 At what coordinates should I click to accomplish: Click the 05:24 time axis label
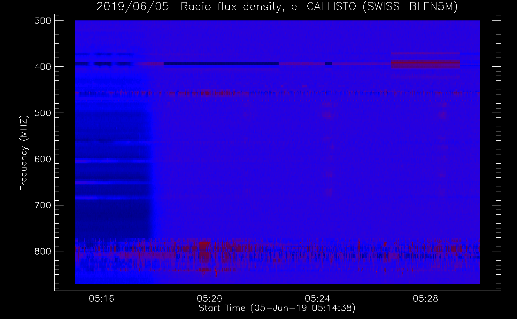click(x=318, y=299)
